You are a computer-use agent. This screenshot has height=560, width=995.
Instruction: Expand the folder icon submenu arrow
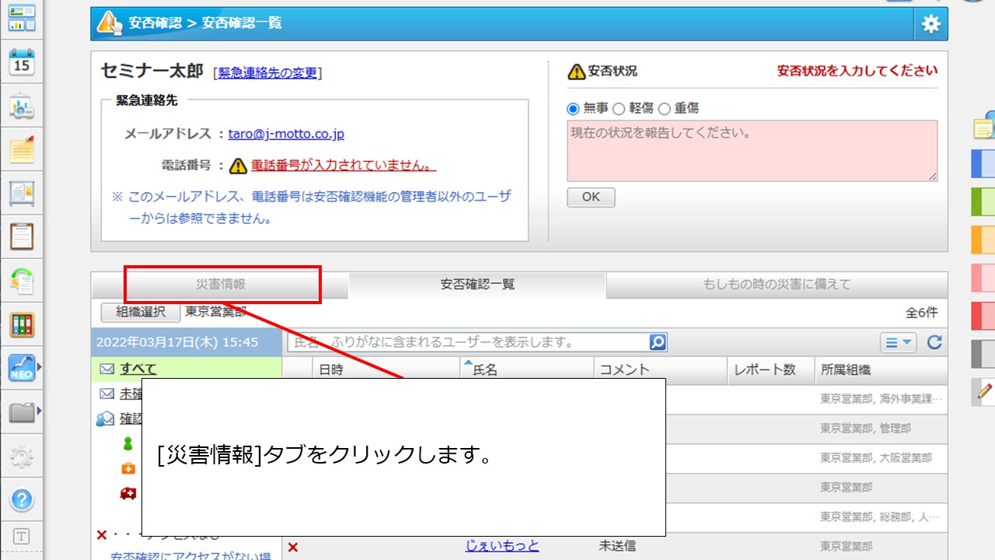pos(39,410)
